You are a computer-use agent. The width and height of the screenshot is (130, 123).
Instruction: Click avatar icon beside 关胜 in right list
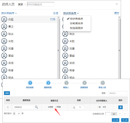65,41
